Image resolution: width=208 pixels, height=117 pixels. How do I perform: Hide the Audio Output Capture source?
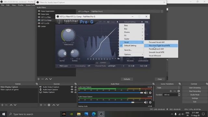point(72,87)
